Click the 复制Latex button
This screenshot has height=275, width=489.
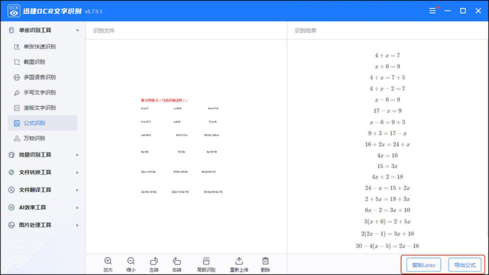pos(424,265)
